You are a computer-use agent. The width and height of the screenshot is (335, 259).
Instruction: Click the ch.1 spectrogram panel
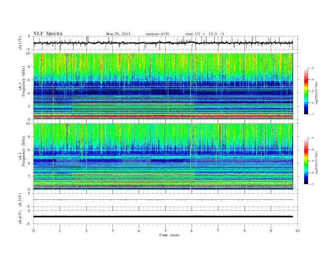click(x=163, y=86)
